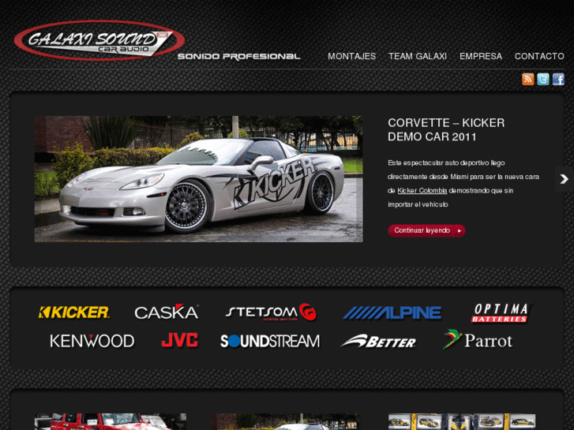Open the Team Galaxi menu item
This screenshot has width=574, height=430.
(x=418, y=56)
